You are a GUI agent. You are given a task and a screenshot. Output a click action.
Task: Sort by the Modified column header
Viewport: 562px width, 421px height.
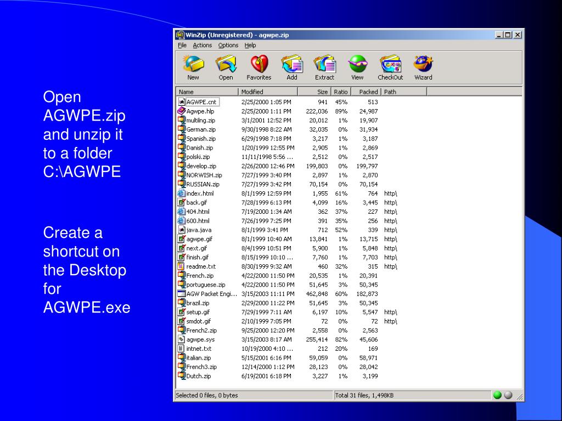[268, 92]
